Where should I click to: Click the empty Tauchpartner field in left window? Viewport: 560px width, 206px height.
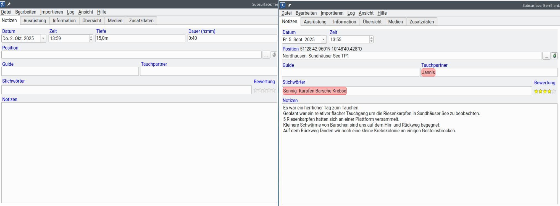[209, 71]
